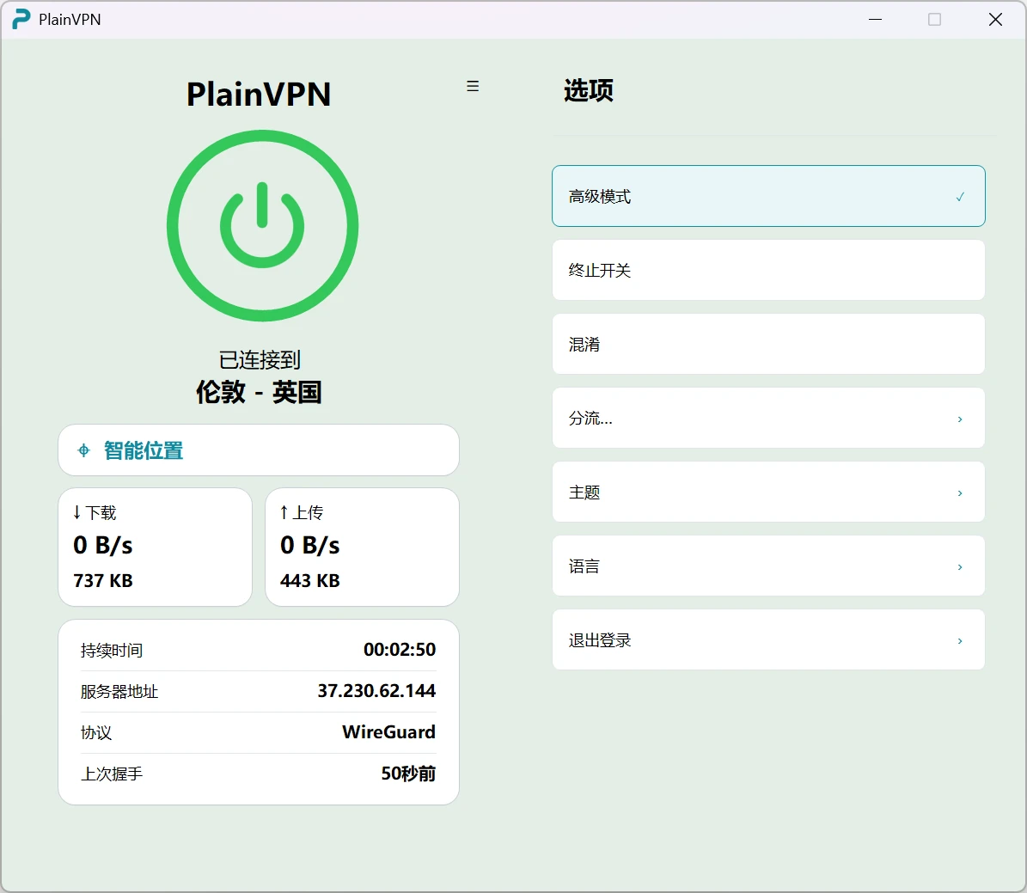
Task: Click the 持续时间 label
Action: 112,651
